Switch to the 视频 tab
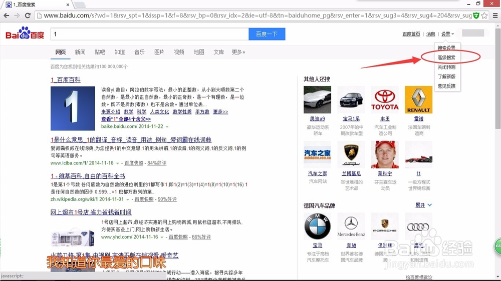 [x=179, y=52]
